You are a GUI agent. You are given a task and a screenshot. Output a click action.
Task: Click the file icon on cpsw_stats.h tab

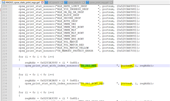[66, 2]
